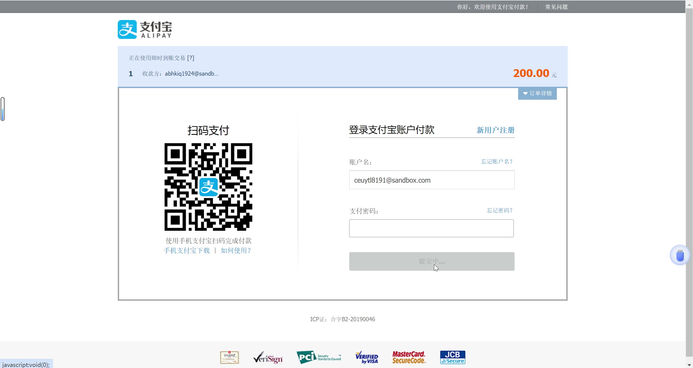Click the Alipay icon inside QR code
The width and height of the screenshot is (693, 368).
pyautogui.click(x=208, y=187)
